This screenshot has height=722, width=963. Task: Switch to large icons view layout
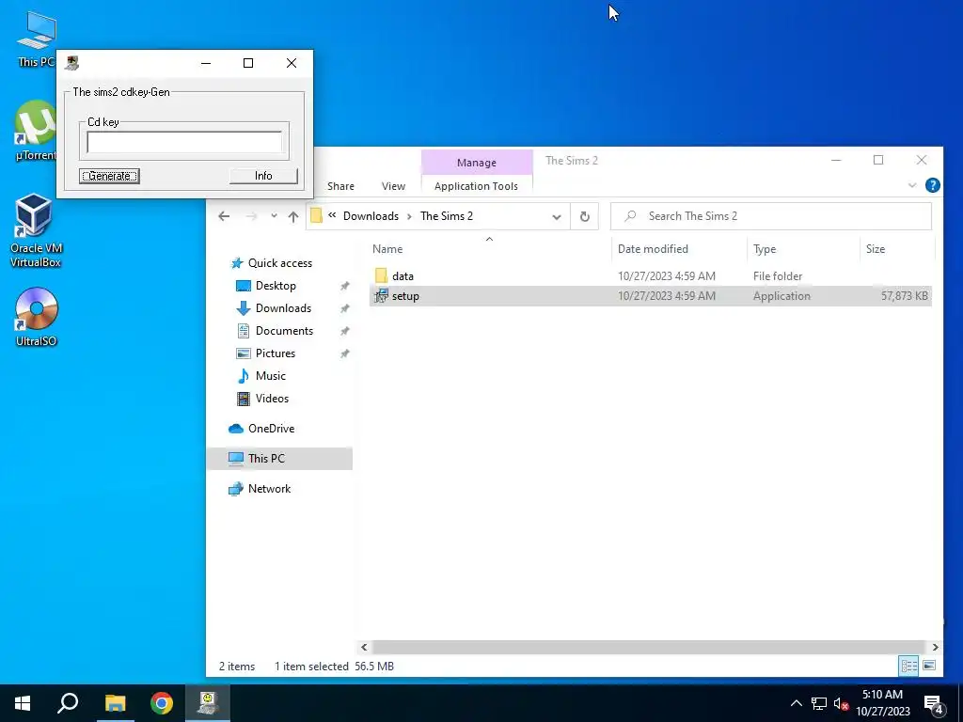point(929,667)
